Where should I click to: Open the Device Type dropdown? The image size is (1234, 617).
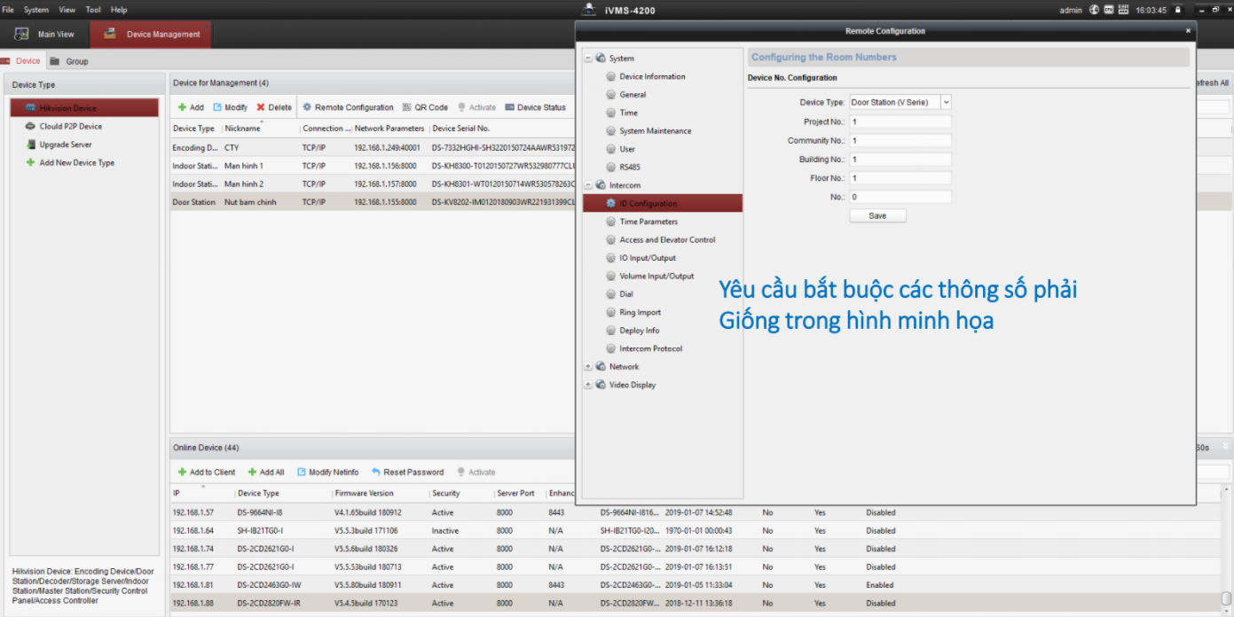coord(946,103)
